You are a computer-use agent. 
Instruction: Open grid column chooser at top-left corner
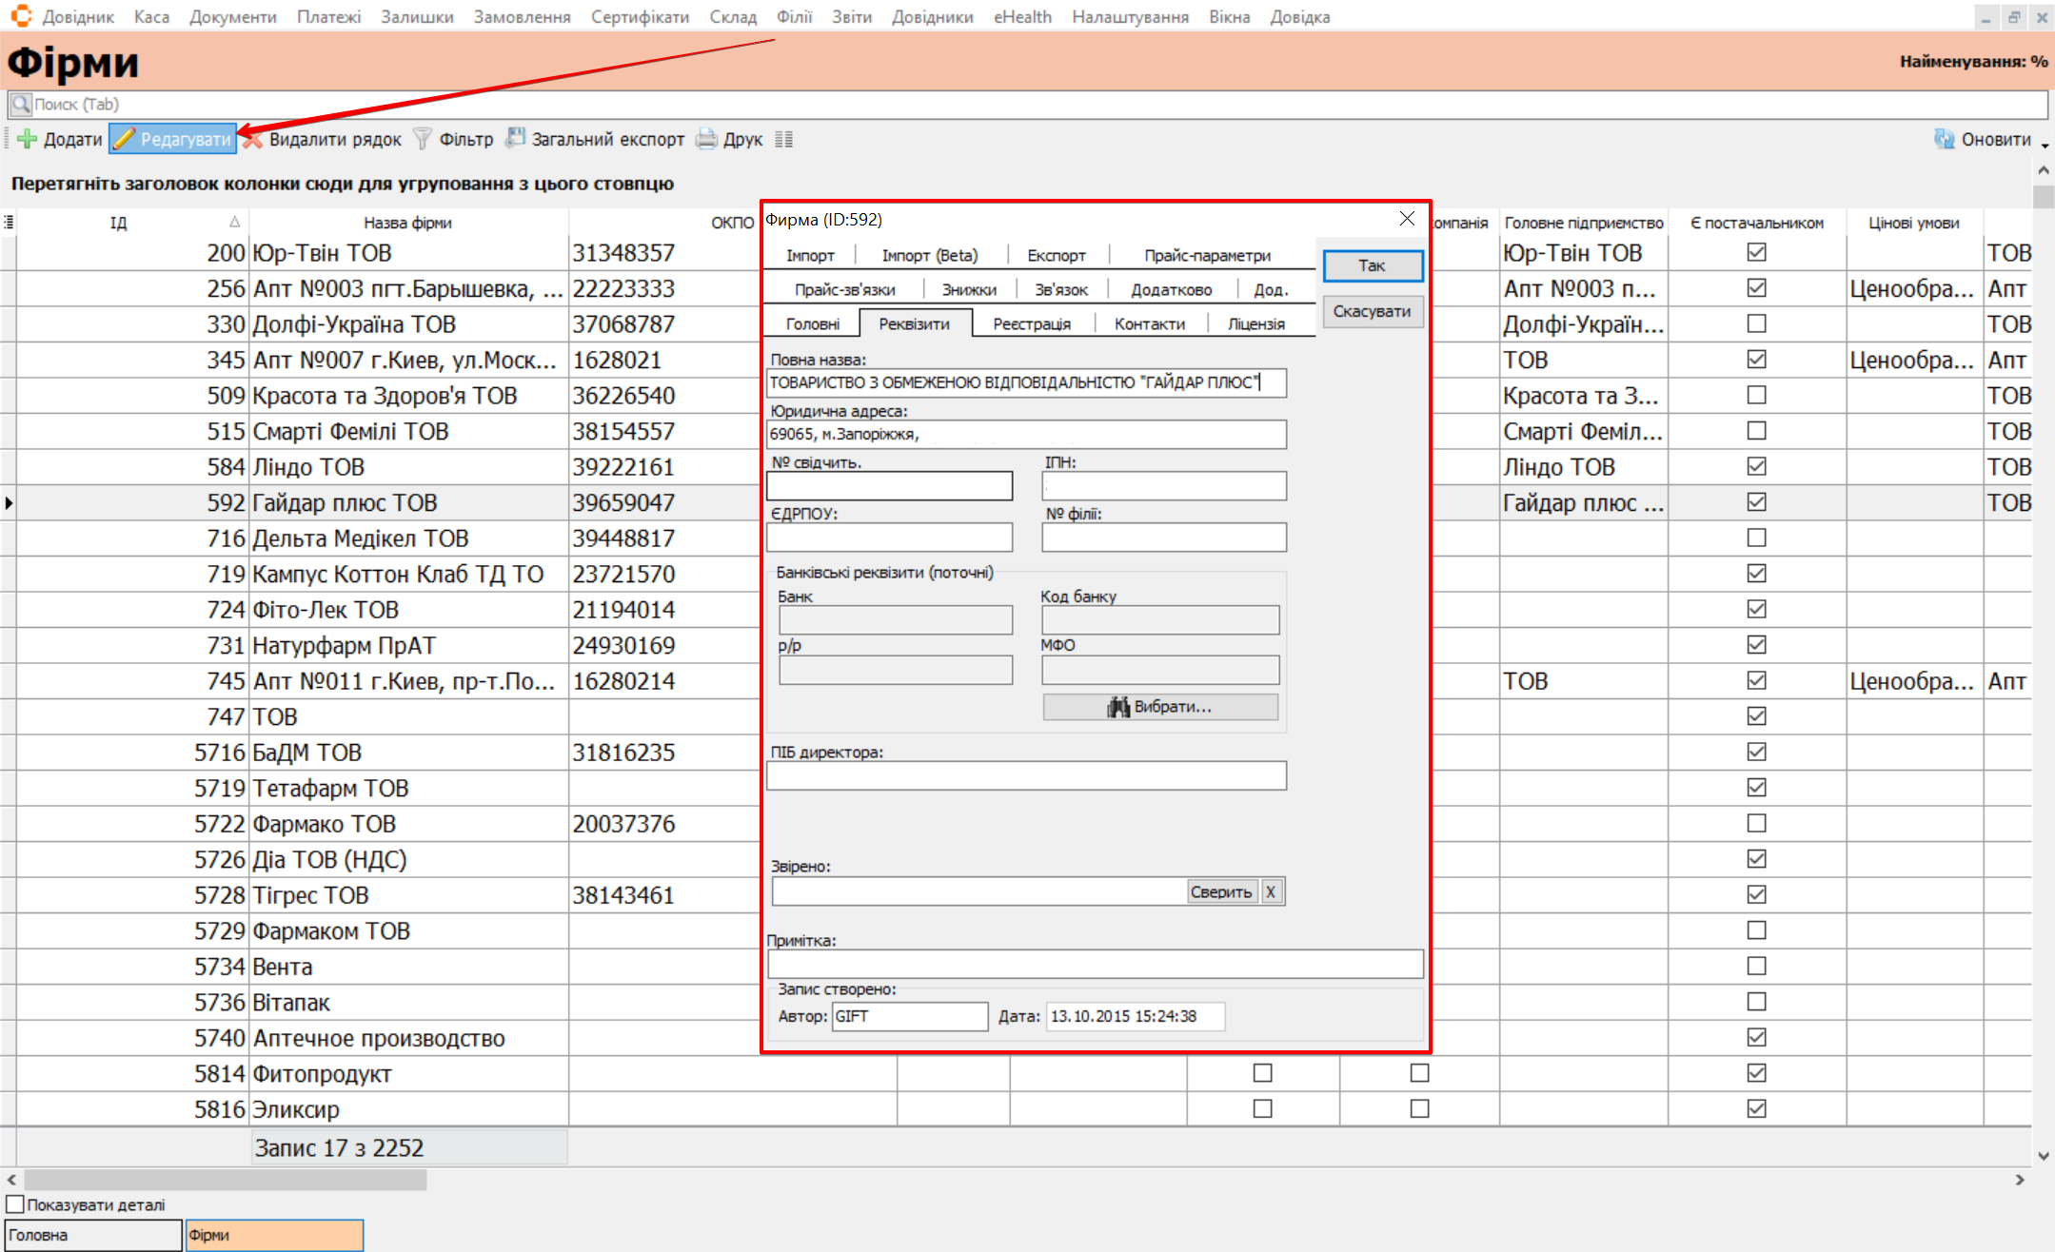tap(9, 223)
